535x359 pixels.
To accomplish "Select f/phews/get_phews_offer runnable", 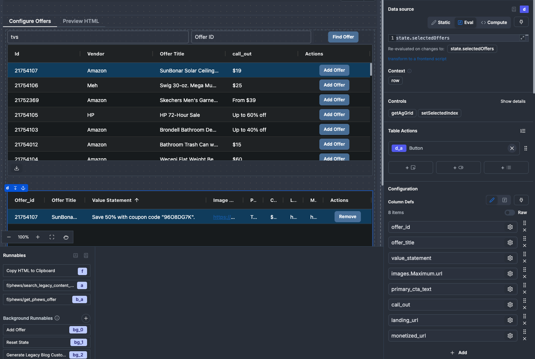I will 47,299.
